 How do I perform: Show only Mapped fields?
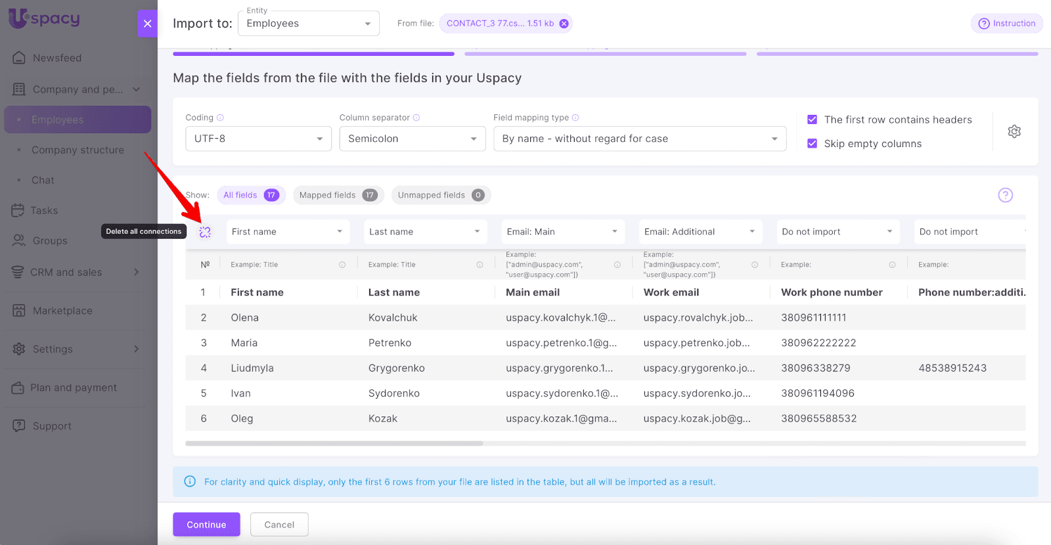(338, 195)
